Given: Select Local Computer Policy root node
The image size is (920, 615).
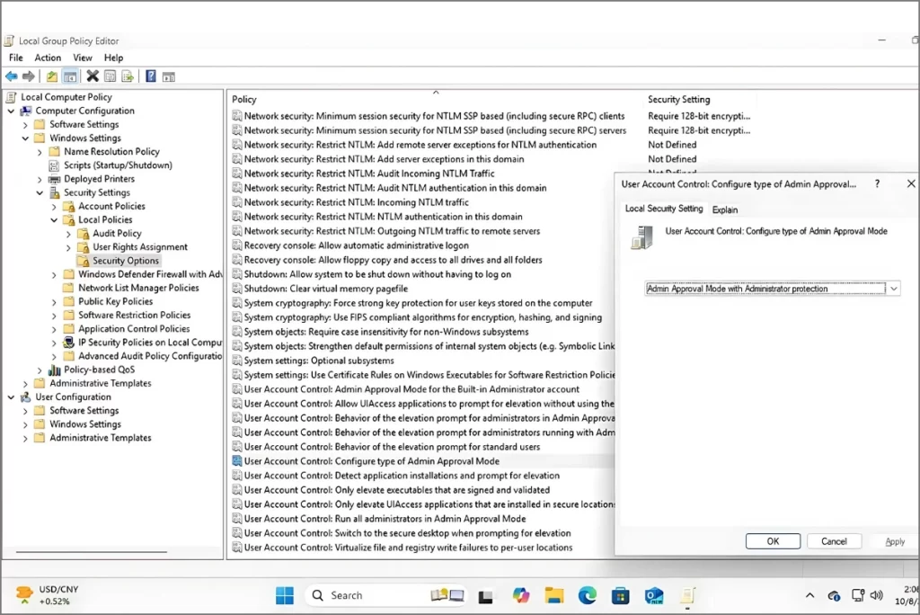Looking at the screenshot, I should tap(66, 97).
